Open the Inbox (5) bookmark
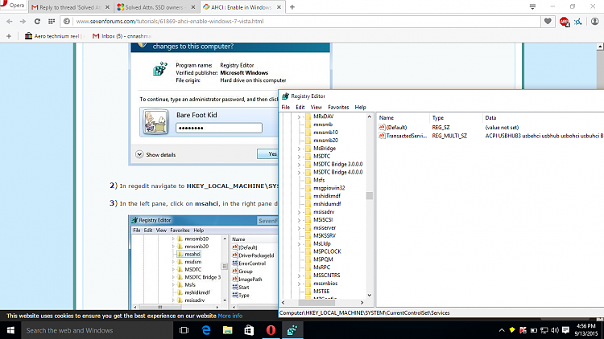Image resolution: width=604 pixels, height=339 pixels. (122, 36)
